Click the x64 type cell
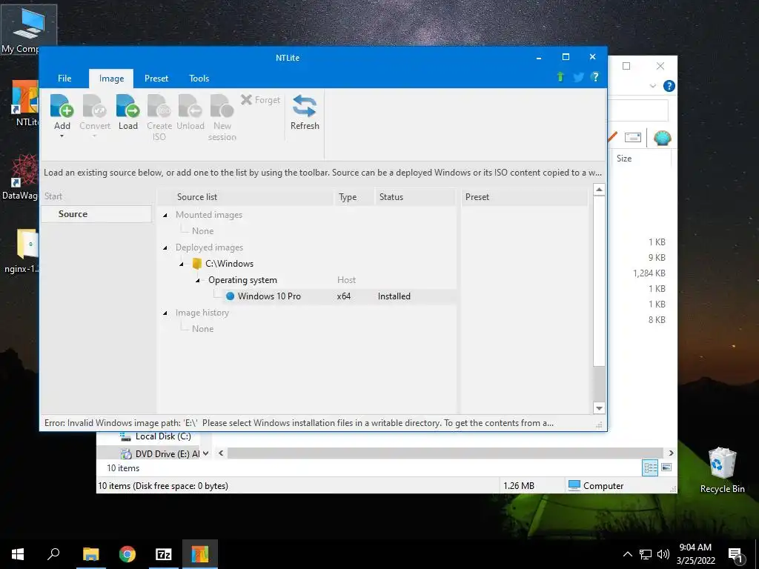The height and width of the screenshot is (569, 759). 344,296
